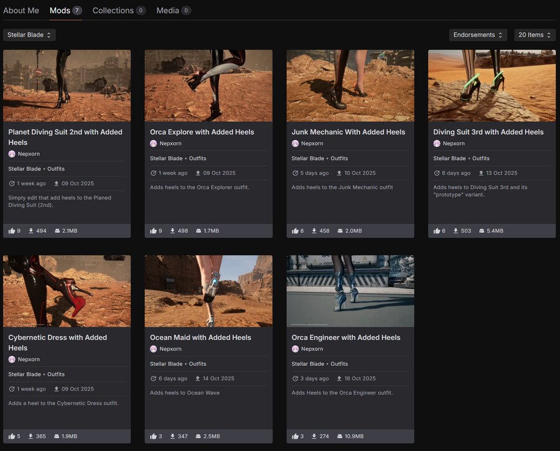This screenshot has height=451, width=560.
Task: Click the file size icon on Ocean Maid card
Action: (199, 437)
